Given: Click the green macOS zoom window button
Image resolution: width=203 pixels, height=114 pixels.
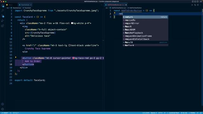Looking at the screenshot, I should [6, 2].
